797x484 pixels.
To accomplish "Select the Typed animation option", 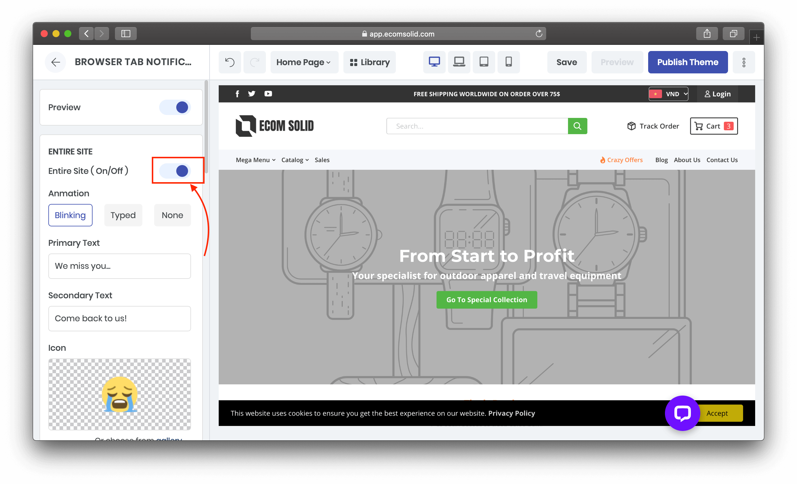I will [x=123, y=215].
